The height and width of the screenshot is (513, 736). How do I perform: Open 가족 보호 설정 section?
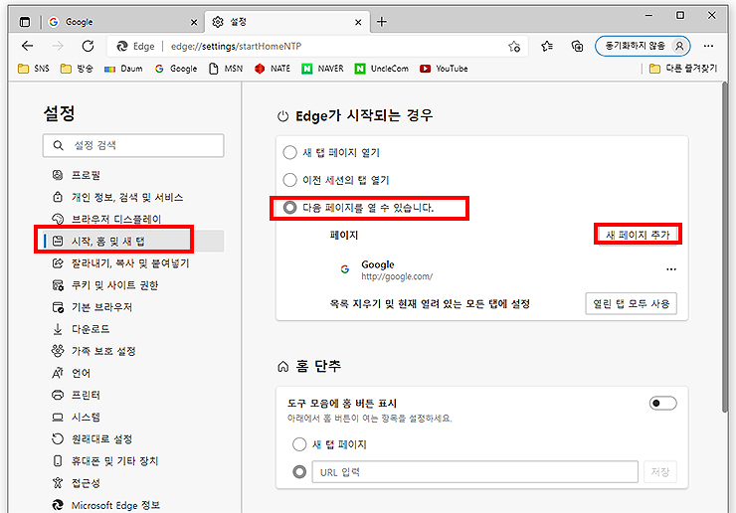click(x=133, y=351)
